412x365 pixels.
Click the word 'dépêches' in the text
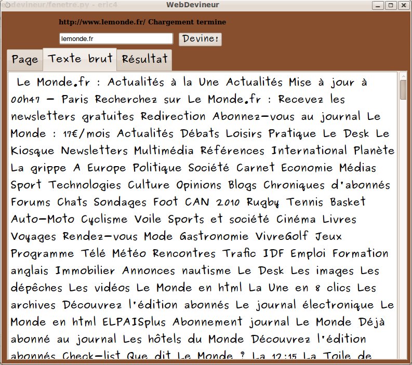(x=36, y=288)
